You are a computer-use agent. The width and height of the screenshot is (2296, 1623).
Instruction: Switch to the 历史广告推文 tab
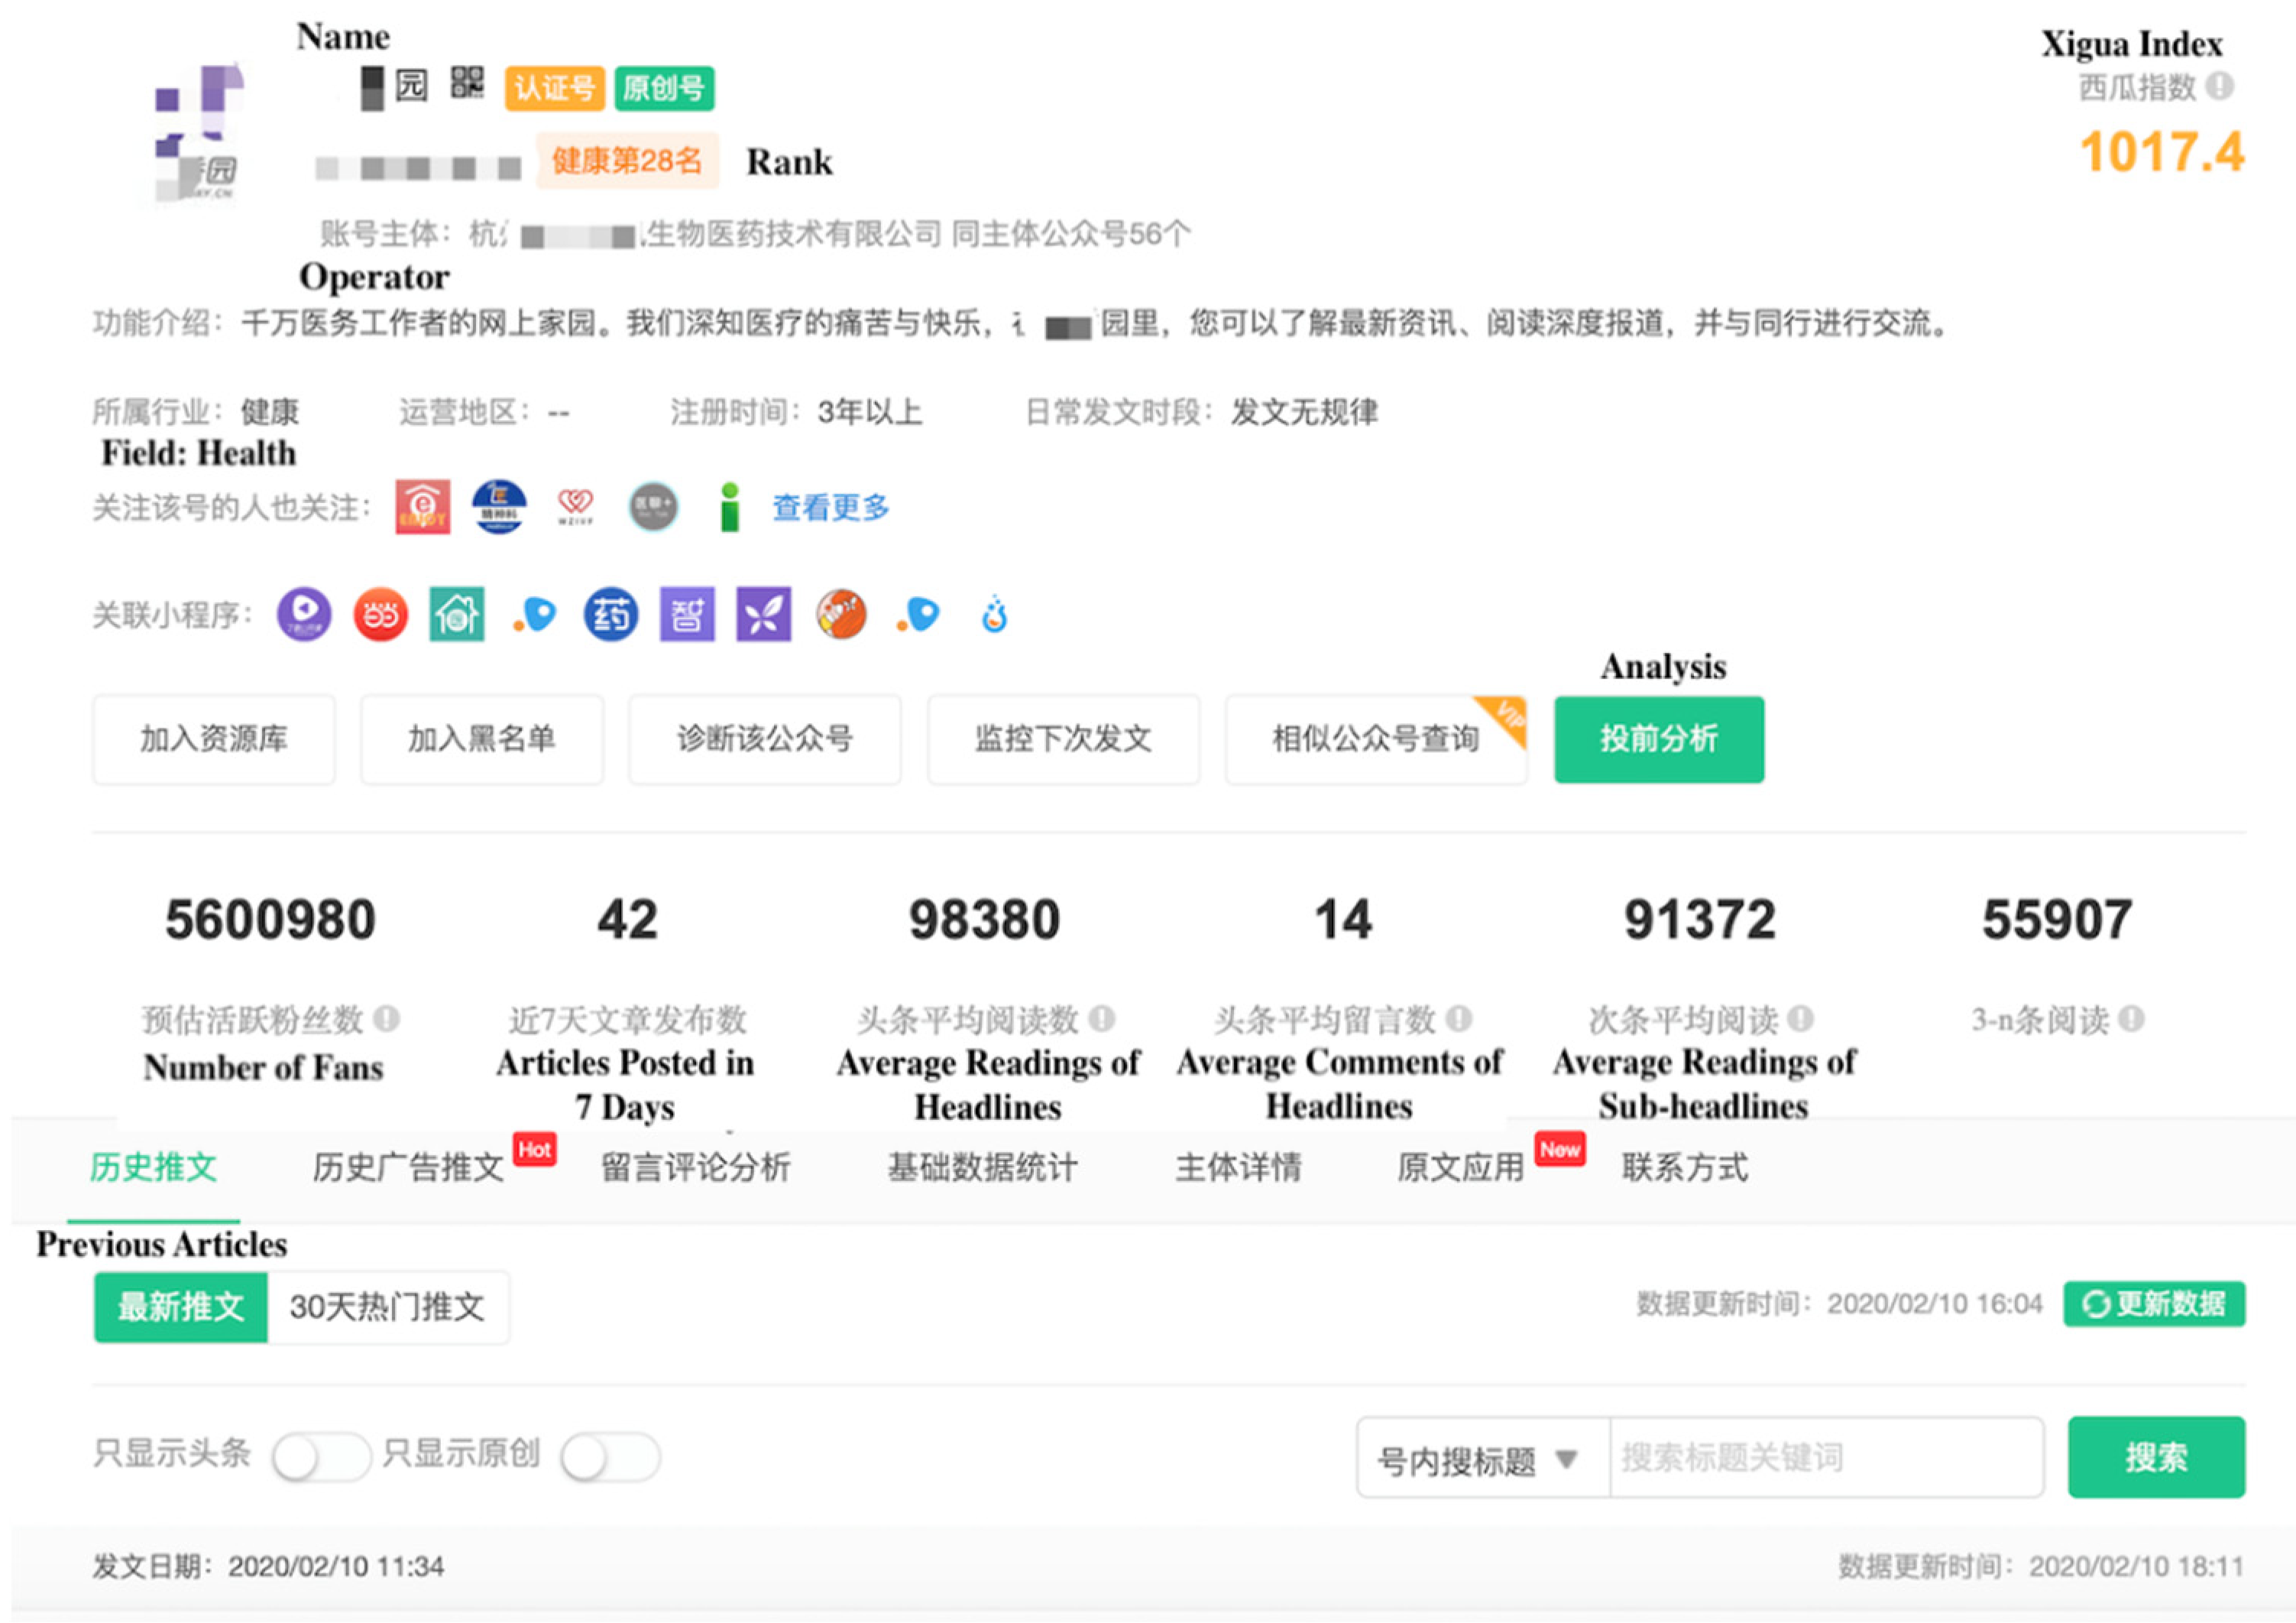(x=408, y=1167)
